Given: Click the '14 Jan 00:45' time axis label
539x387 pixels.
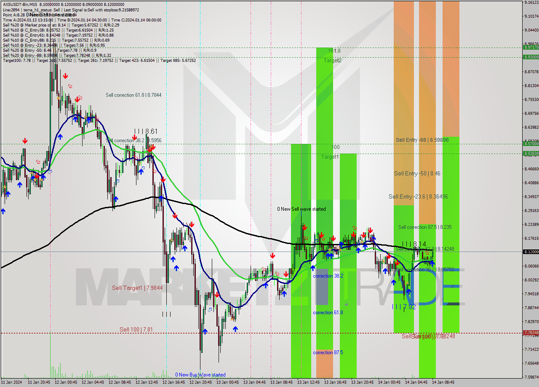Looking at the screenshot, I should 390,382.
